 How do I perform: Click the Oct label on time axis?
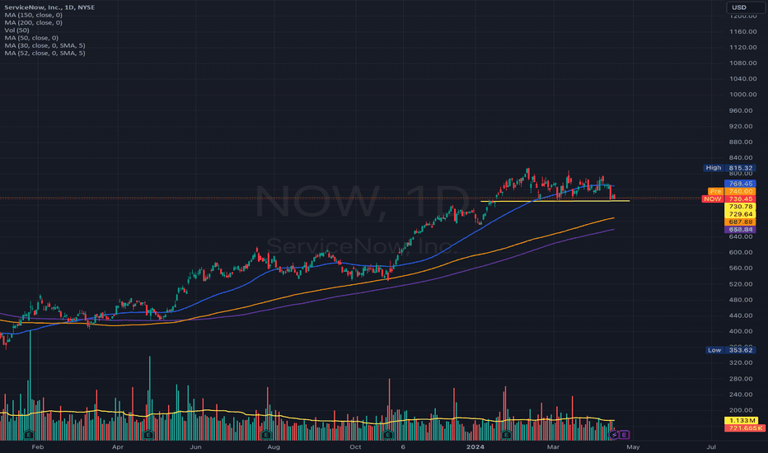[355, 447]
